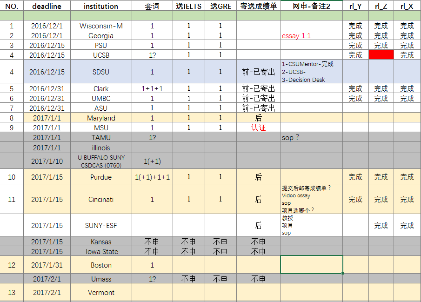Select the 'illinois' institution cell
Viewport: 421px width, 302px height.
click(101, 148)
